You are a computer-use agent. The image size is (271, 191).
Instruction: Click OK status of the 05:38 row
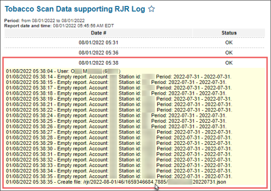pyautogui.click(x=229, y=63)
